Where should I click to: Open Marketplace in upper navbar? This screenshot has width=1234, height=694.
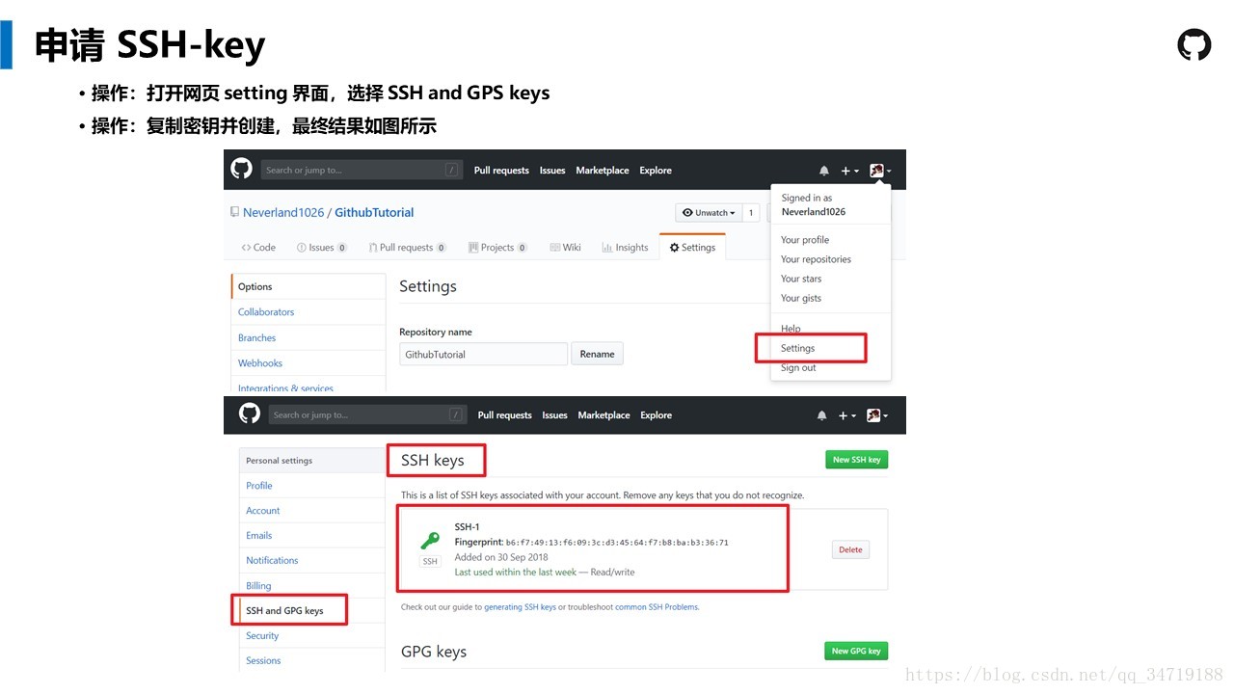click(x=603, y=171)
